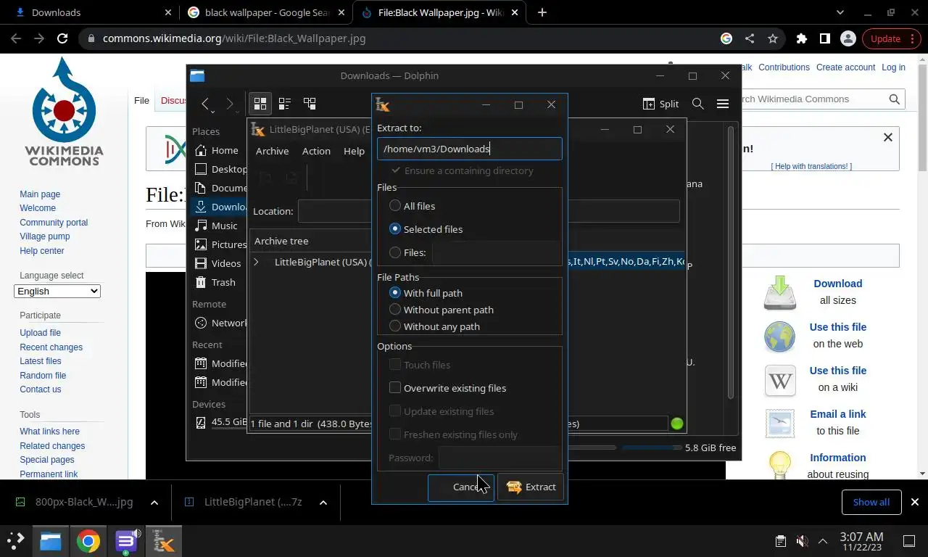Choose Without any path option
Screen dimensions: 928x557
pos(395,326)
